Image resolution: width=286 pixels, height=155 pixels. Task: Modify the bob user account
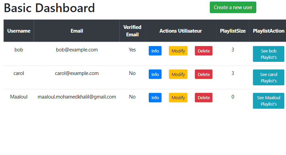(x=178, y=51)
